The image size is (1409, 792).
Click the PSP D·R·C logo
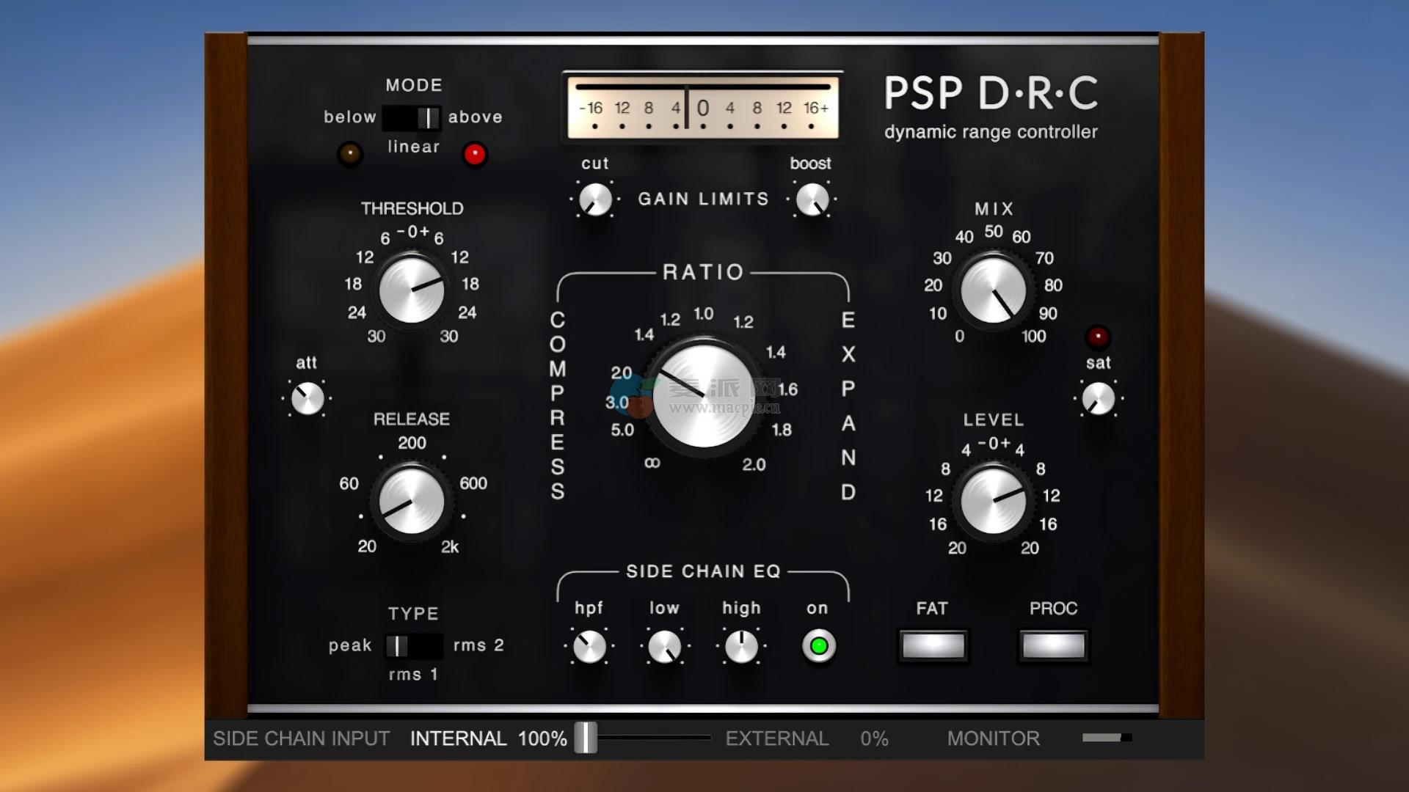[991, 93]
